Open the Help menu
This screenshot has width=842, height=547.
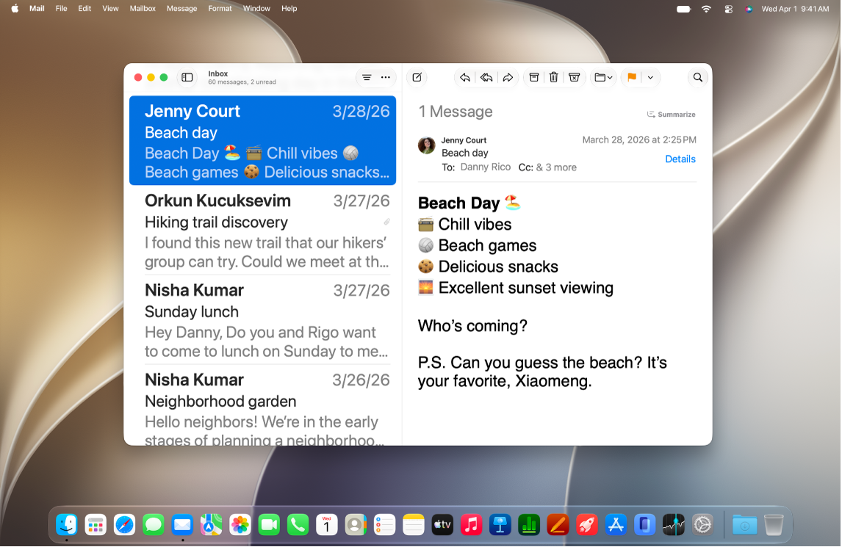[x=289, y=9]
